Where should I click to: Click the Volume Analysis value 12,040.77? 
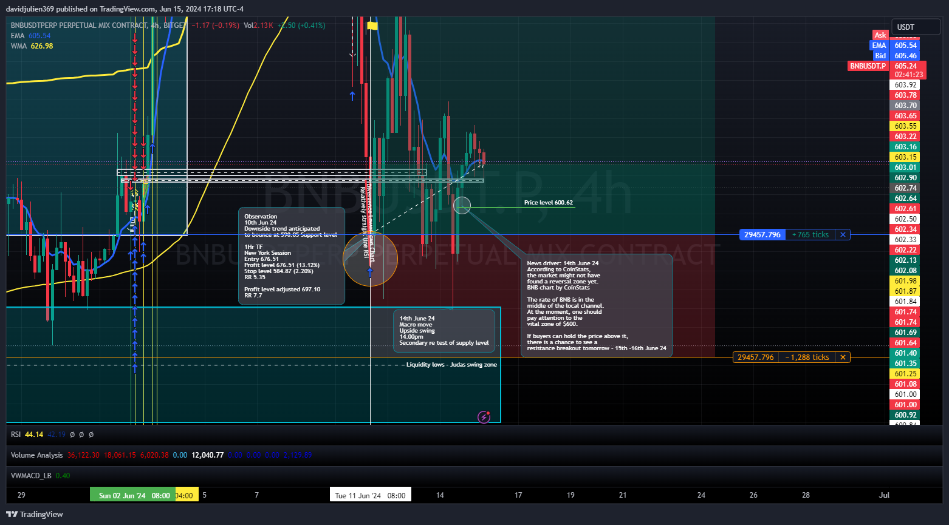(x=208, y=455)
